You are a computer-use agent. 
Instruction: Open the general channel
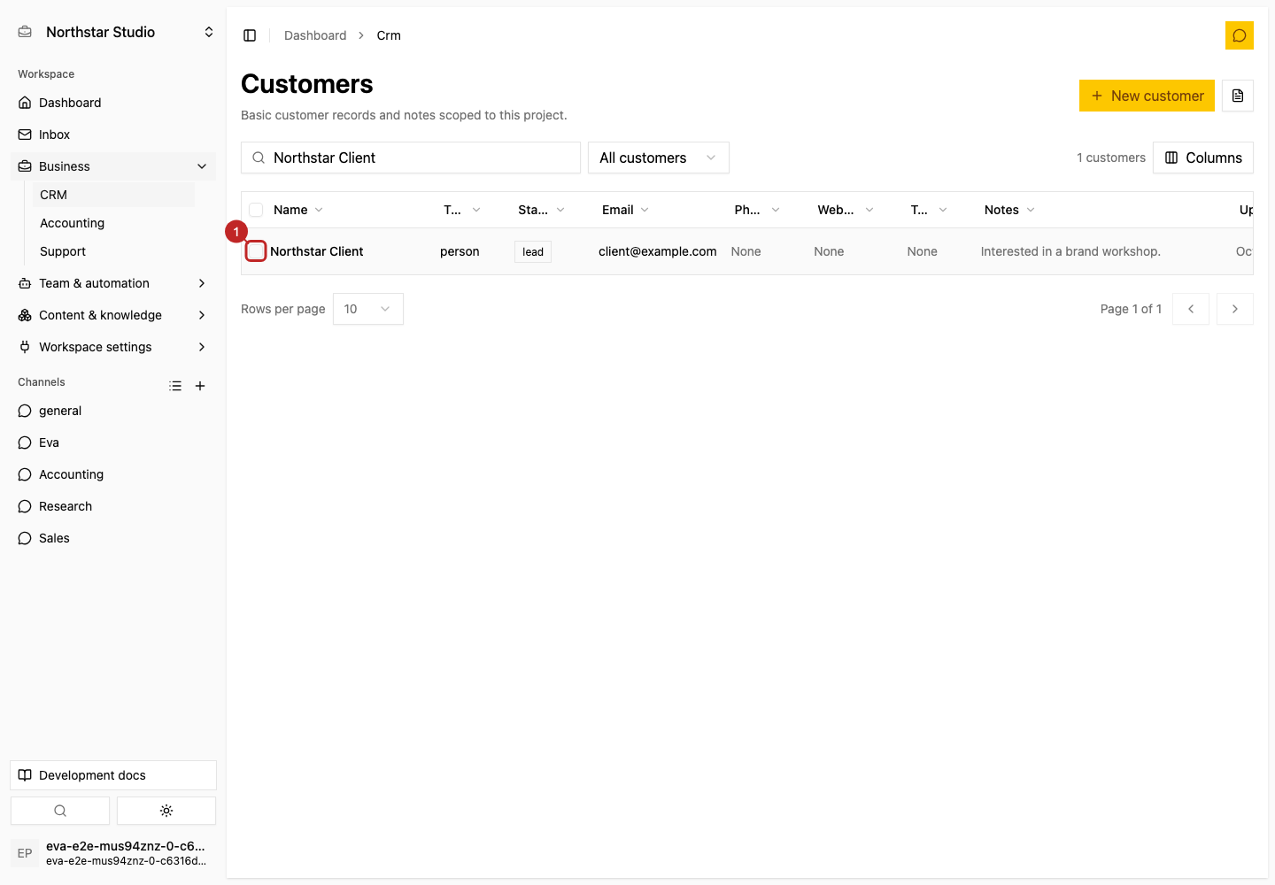113,411
